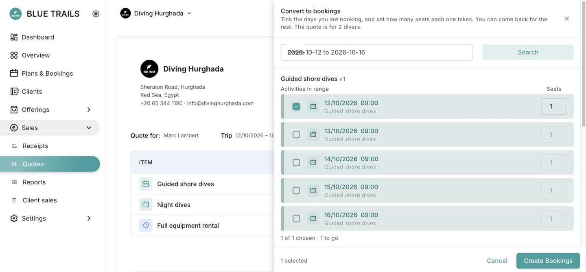Screen dimensions: 586x272
Task: Click calendar icon beside Night dives item
Action: (x=146, y=205)
